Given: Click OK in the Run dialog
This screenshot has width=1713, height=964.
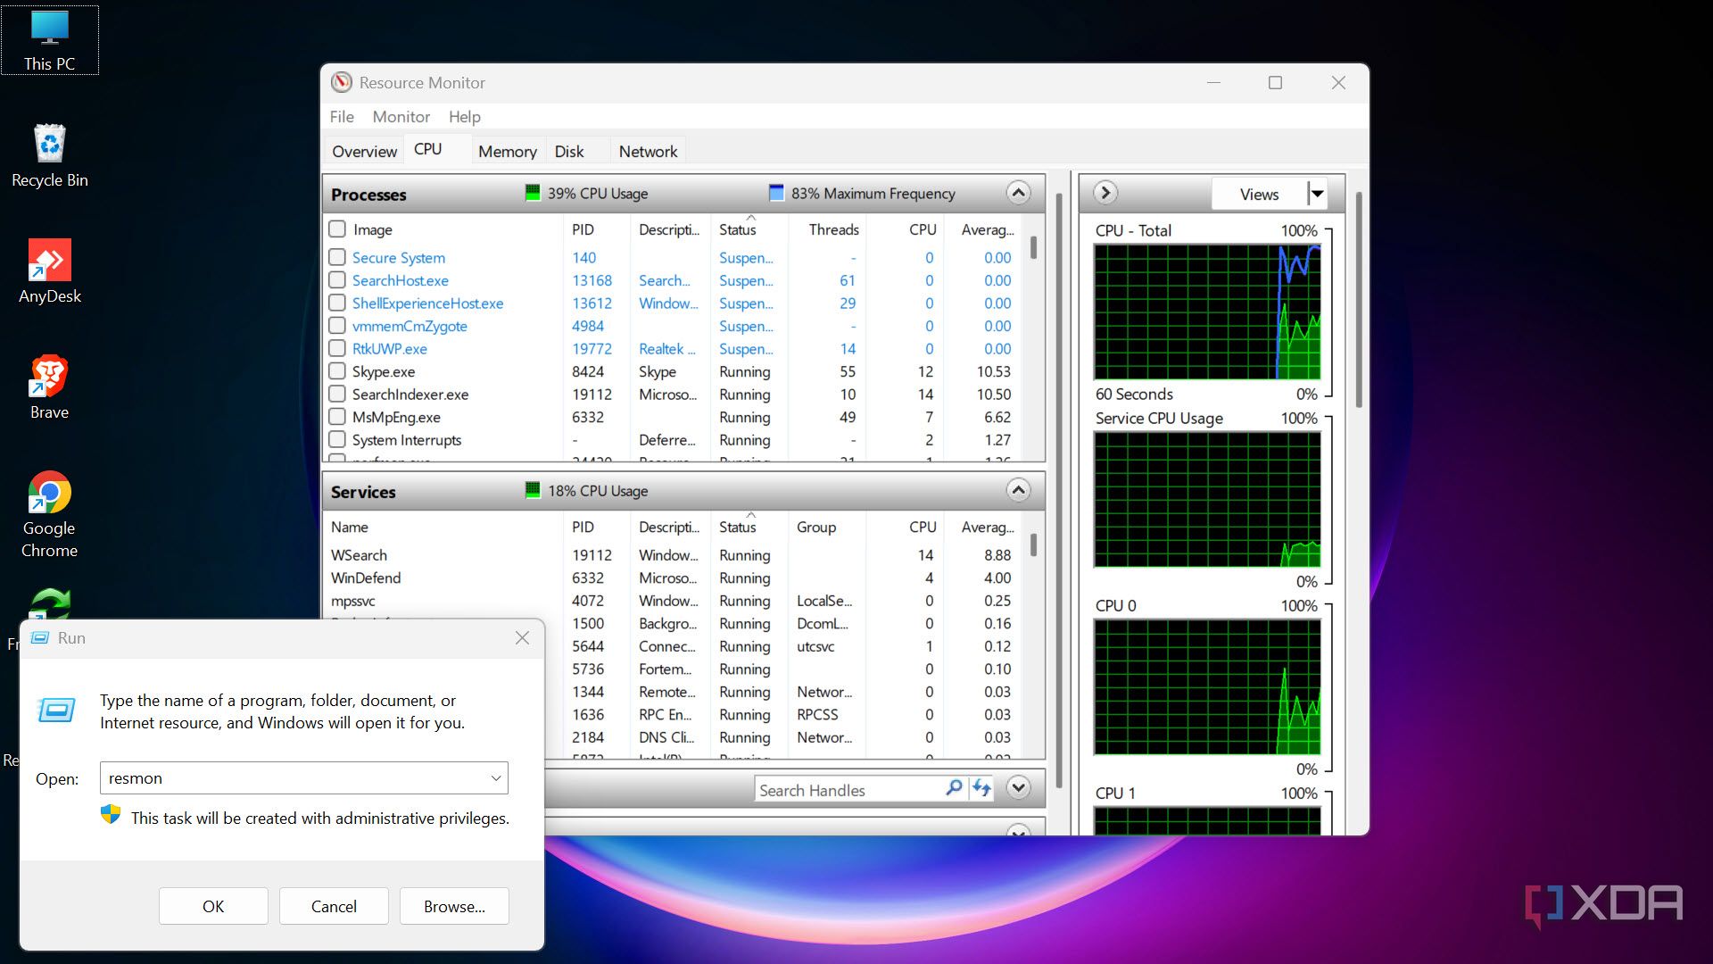Looking at the screenshot, I should [213, 906].
